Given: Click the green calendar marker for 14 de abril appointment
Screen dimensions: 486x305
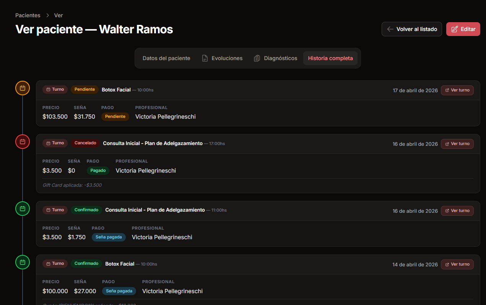Looking at the screenshot, I should 23,262.
